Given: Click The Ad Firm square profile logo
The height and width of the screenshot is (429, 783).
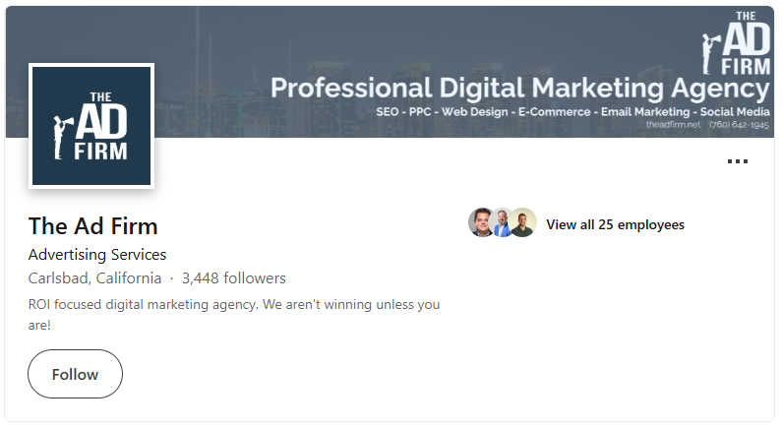Looking at the screenshot, I should (91, 125).
